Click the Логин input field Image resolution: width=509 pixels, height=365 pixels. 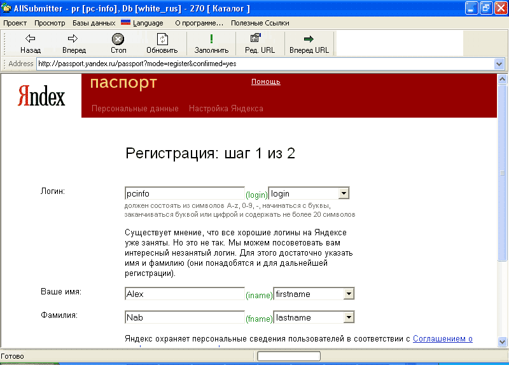pos(185,194)
